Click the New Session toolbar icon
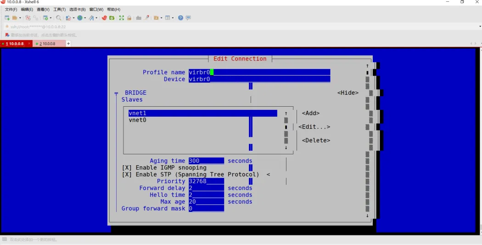 (7, 18)
